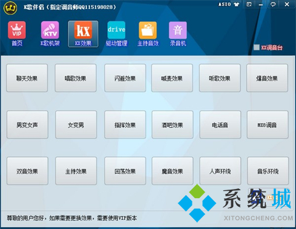The height and width of the screenshot is (229, 296).
Task: Choose the 人声环绕 button
Action: pyautogui.click(x=220, y=171)
